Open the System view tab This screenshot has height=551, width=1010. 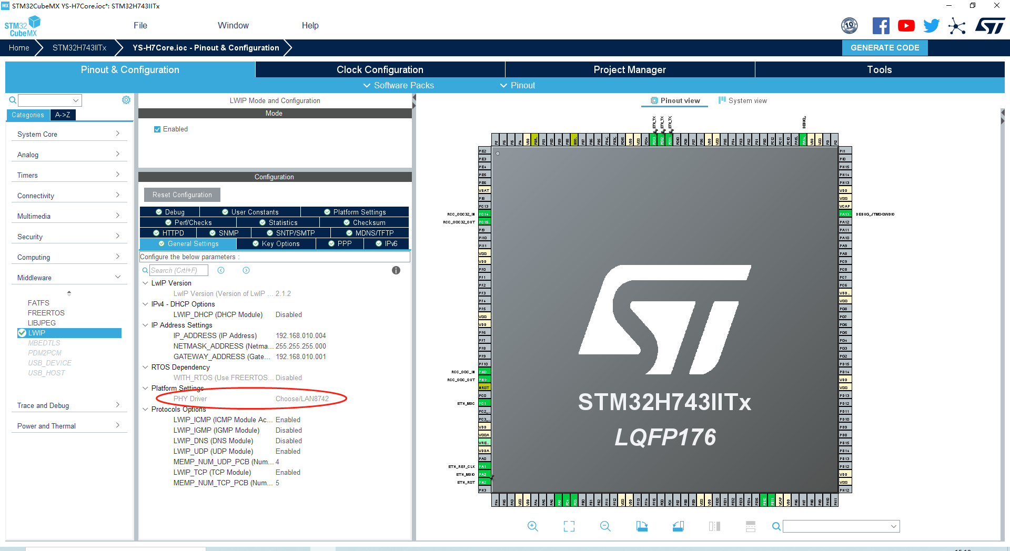point(742,100)
